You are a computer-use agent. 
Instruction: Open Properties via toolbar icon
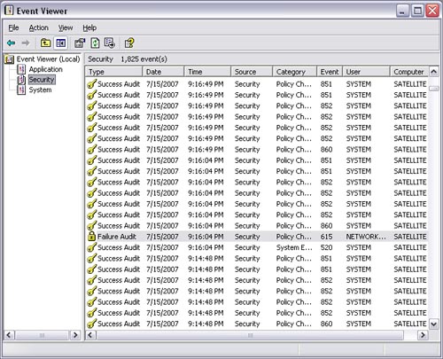(80, 43)
